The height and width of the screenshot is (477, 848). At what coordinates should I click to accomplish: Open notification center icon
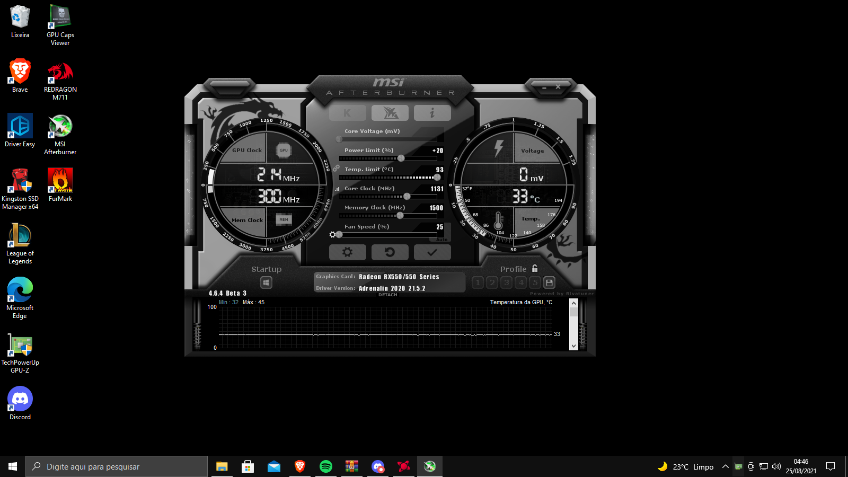coord(831,466)
